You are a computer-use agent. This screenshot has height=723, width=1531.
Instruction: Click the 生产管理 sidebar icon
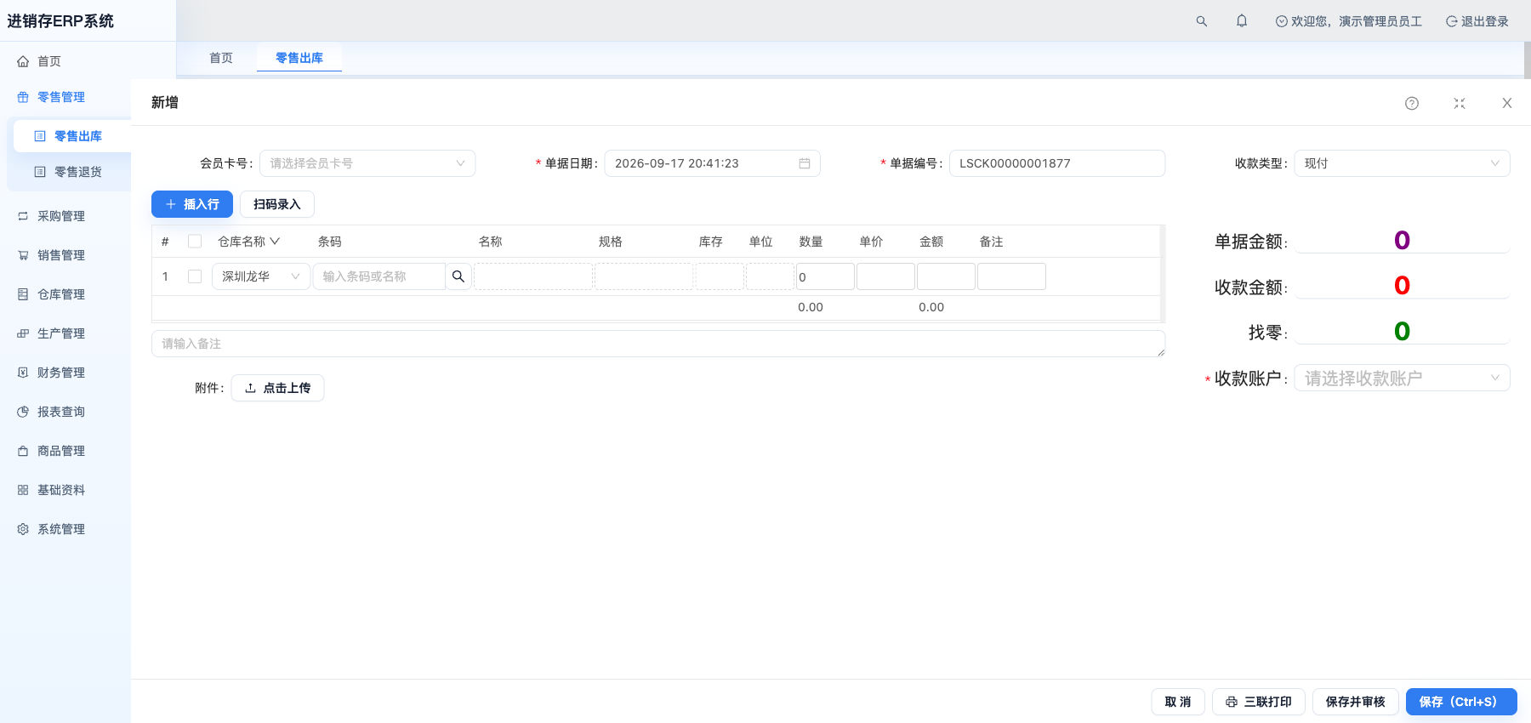coord(23,333)
